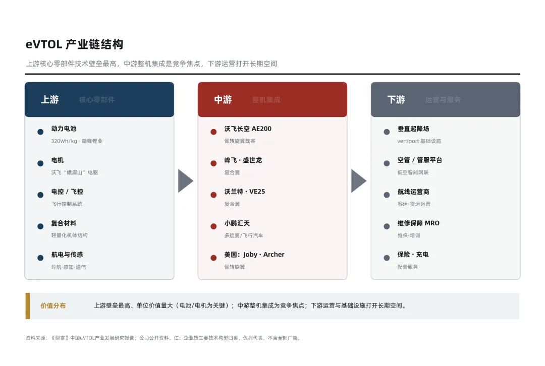This screenshot has width=545, height=366.
Task: Select the '空管 / 管服平台' item
Action: pos(419,160)
